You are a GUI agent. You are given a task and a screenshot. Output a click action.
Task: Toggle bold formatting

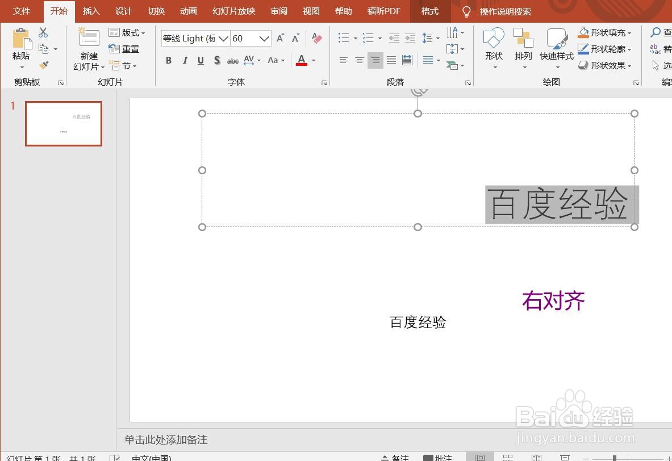tap(169, 60)
